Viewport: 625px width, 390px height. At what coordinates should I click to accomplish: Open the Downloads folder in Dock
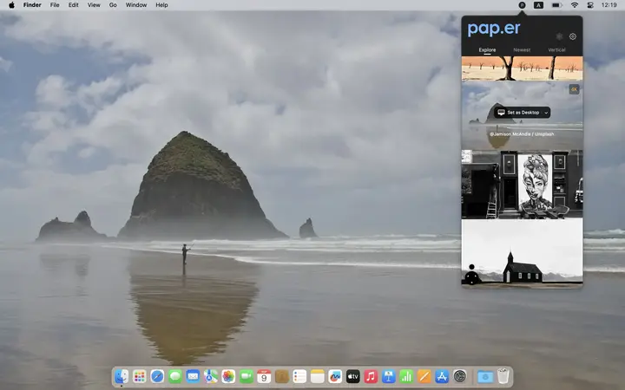pos(485,376)
